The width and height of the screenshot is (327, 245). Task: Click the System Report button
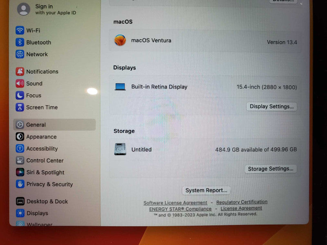(x=206, y=190)
